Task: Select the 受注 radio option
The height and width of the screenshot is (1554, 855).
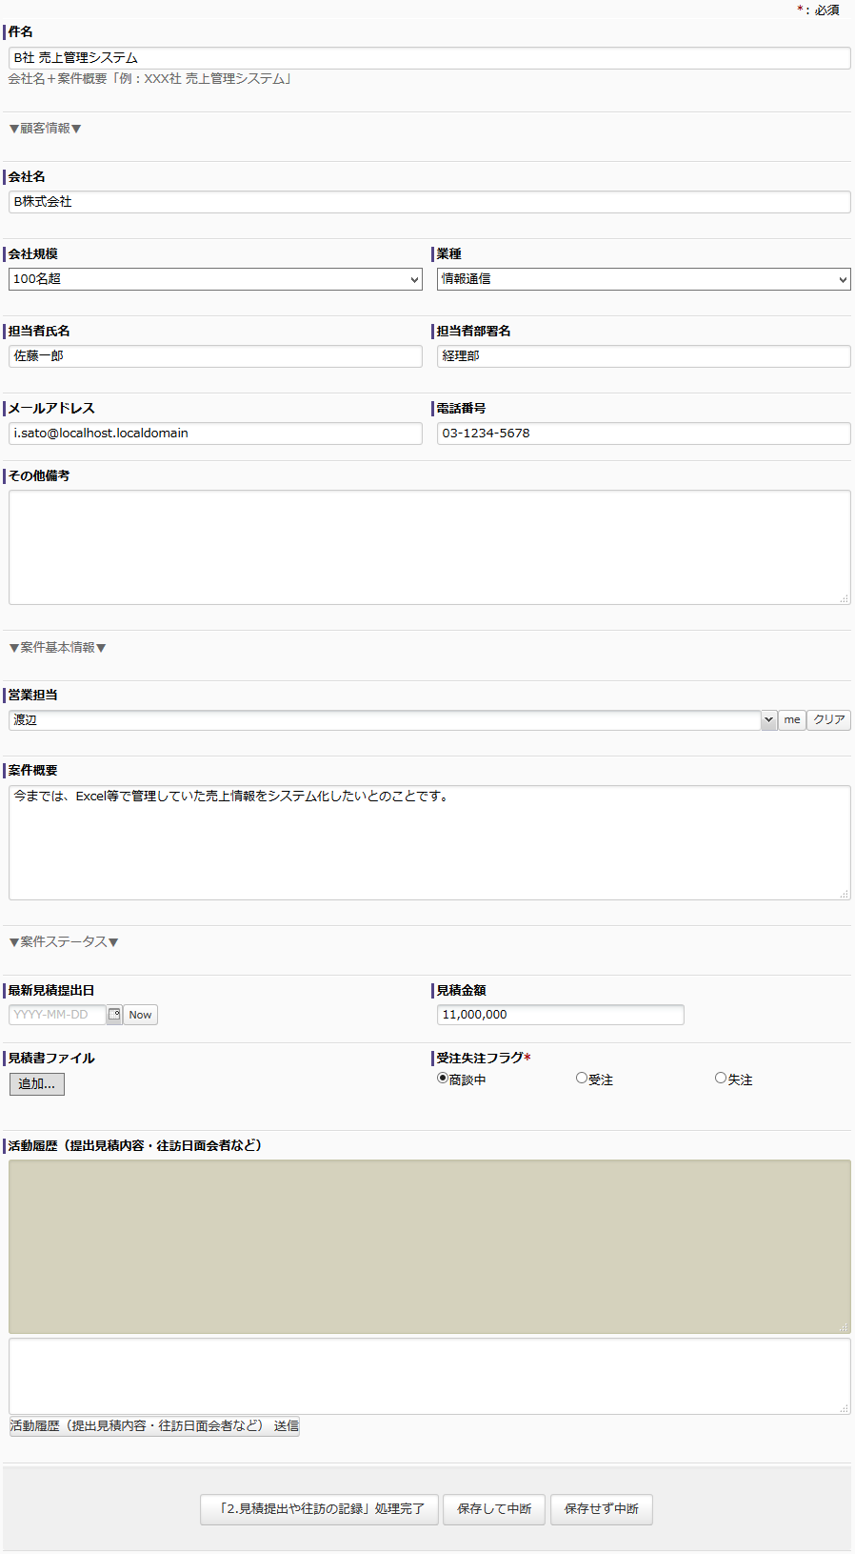Action: (x=582, y=1079)
